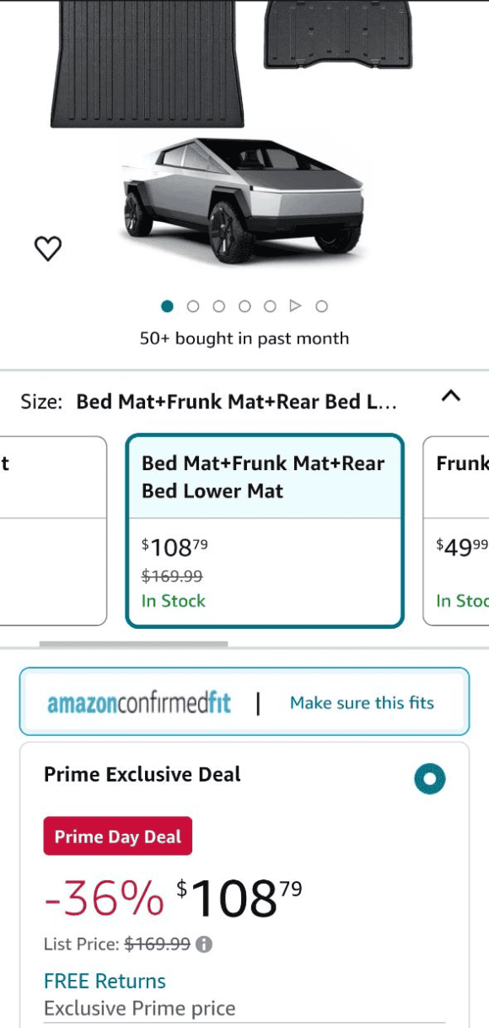Select the third image carousel dot

click(x=218, y=306)
